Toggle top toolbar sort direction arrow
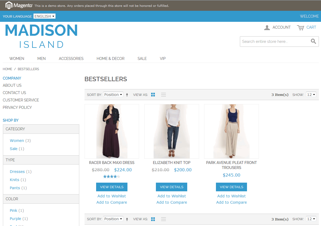Screen dimensions: 321x226 tap(127, 95)
